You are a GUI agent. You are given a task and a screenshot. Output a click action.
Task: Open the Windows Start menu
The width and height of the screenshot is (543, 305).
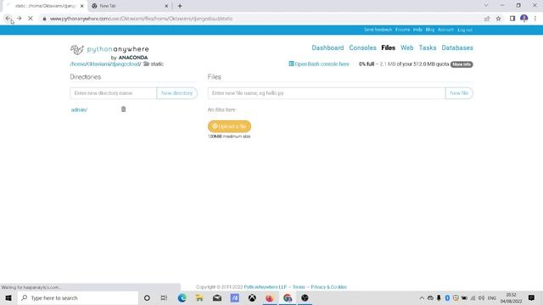point(8,297)
